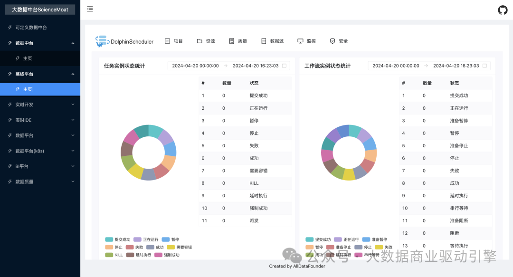
Task: Open the 资源 folder menu
Action: (x=206, y=41)
